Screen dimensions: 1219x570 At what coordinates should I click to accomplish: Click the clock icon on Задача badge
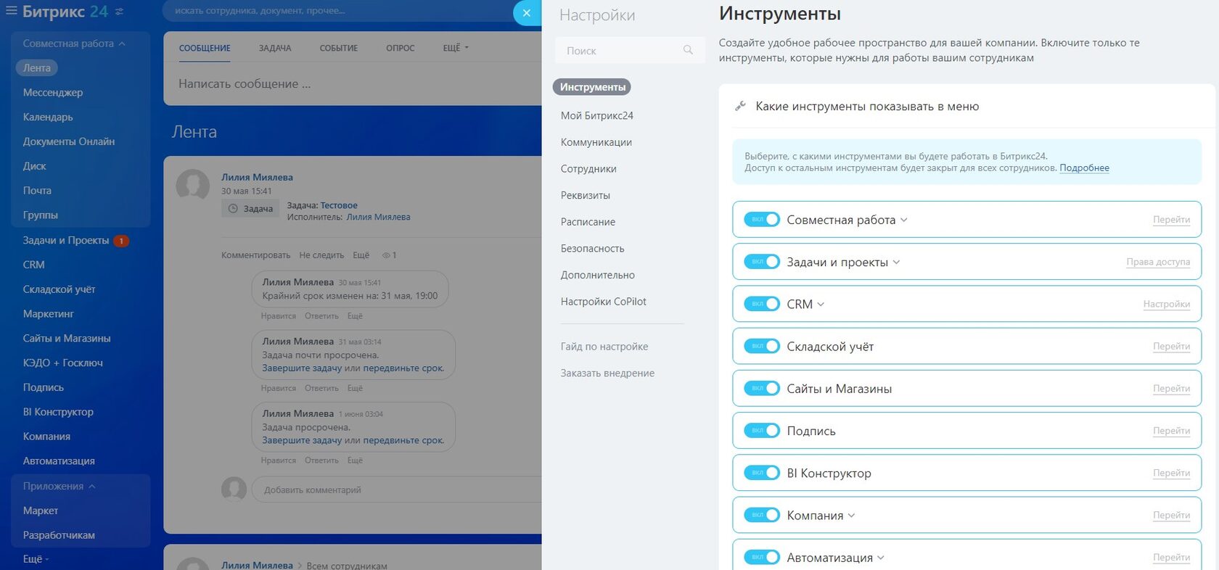click(233, 209)
